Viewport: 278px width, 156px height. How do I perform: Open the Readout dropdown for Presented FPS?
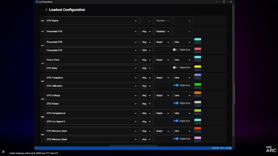(163, 32)
